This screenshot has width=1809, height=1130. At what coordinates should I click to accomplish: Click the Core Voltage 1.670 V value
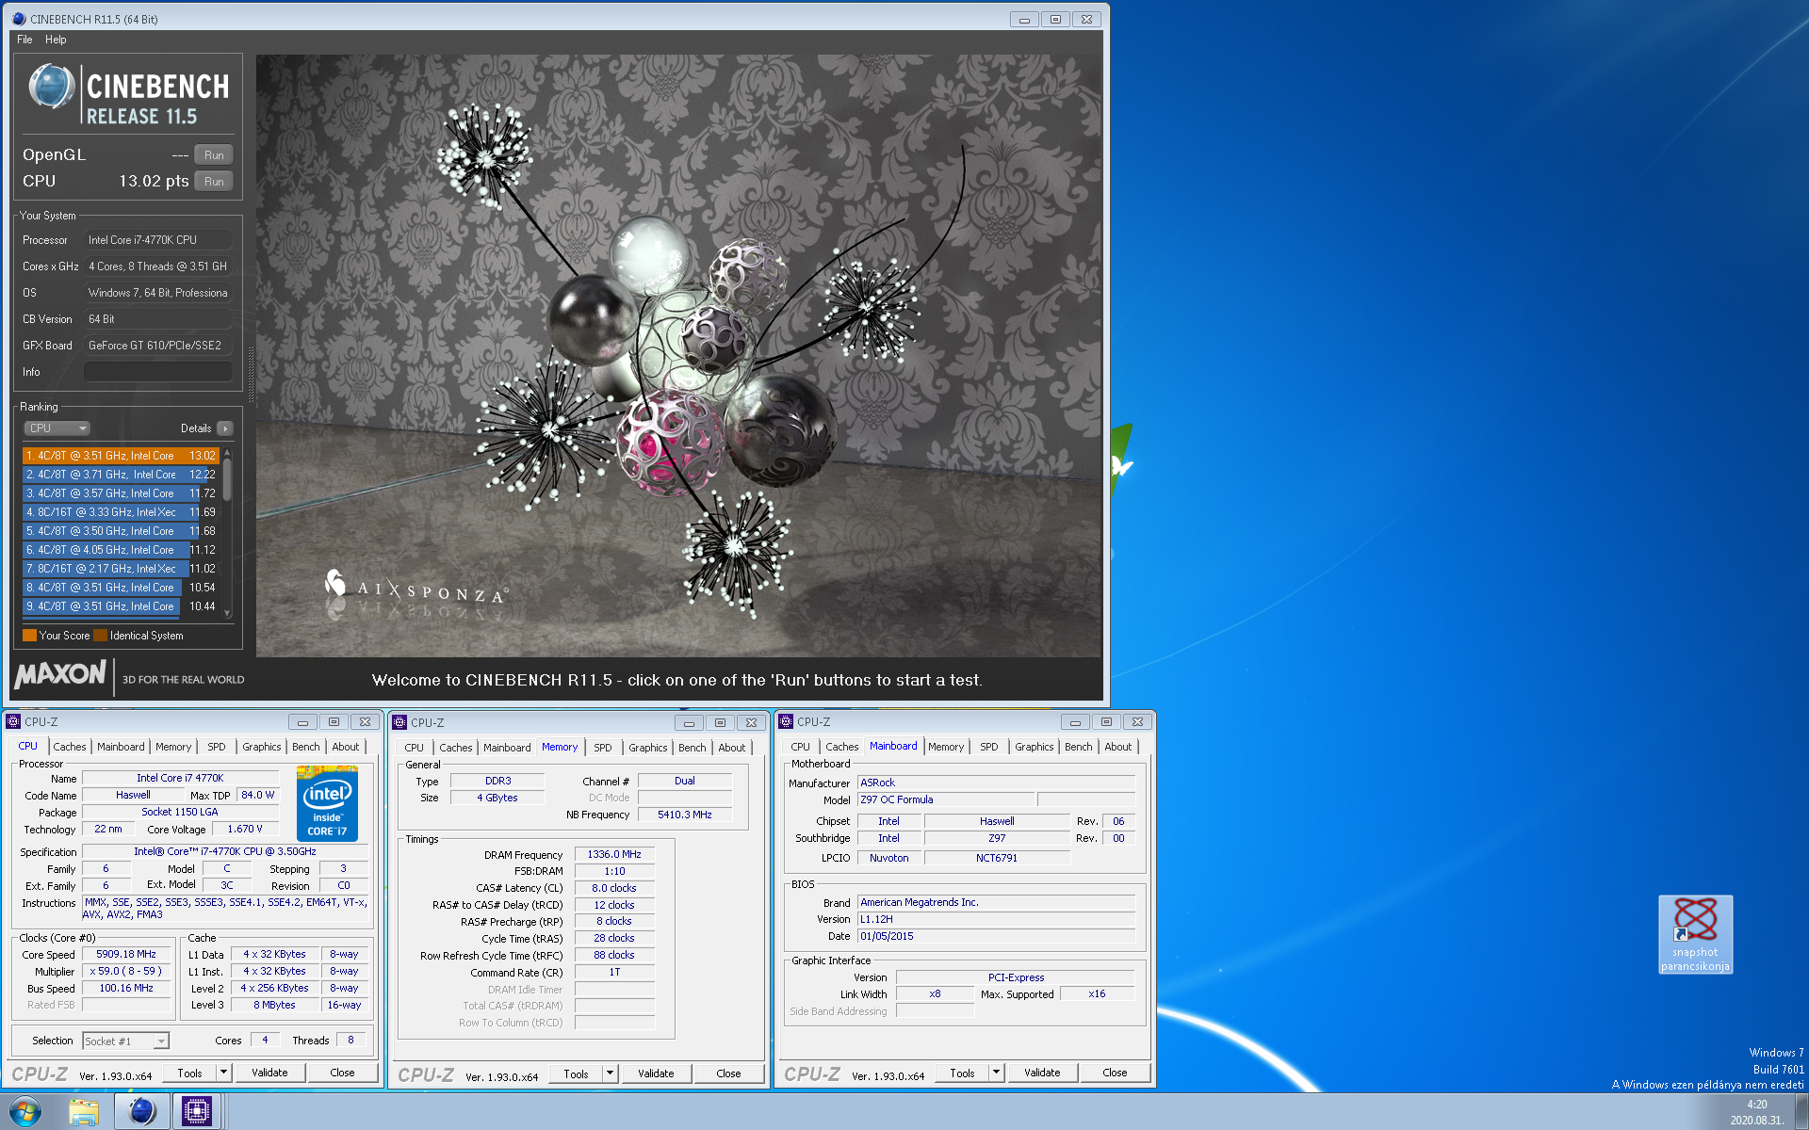(245, 829)
